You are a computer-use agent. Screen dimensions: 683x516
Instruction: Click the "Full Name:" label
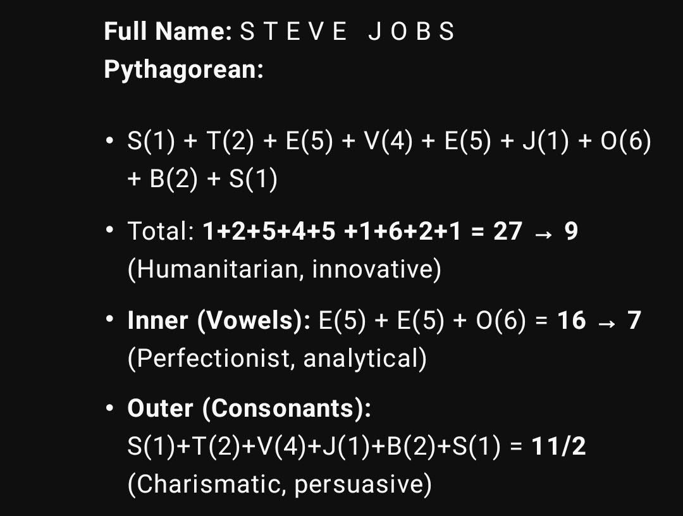coord(168,31)
